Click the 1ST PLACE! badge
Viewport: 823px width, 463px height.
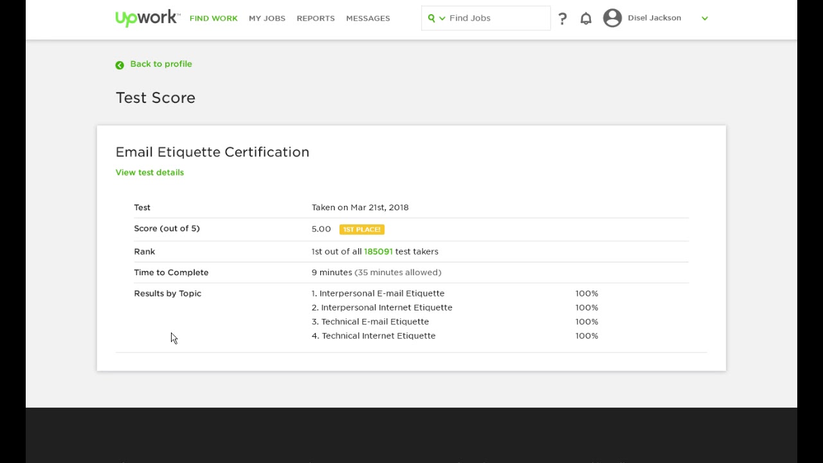[x=362, y=230]
